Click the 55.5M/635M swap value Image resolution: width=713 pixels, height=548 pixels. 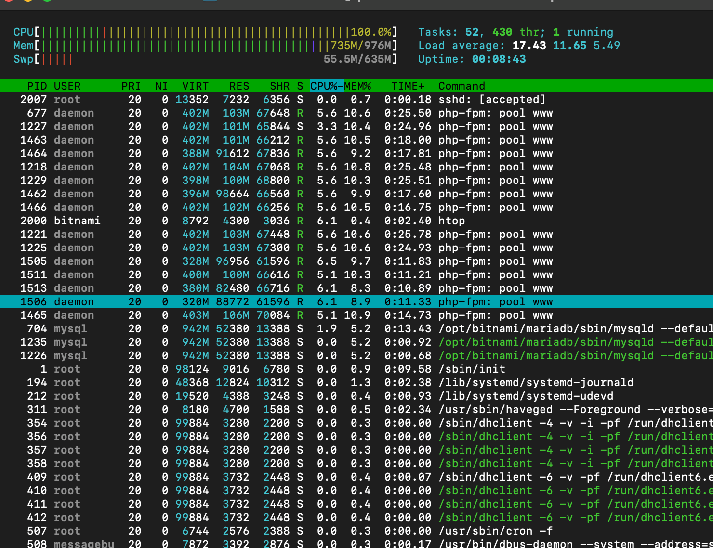[x=357, y=59]
